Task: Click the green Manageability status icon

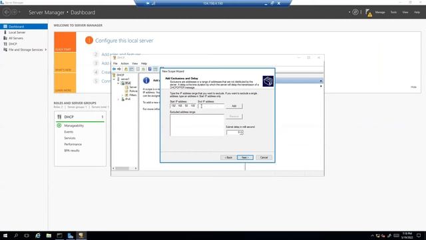Action: 59,125
